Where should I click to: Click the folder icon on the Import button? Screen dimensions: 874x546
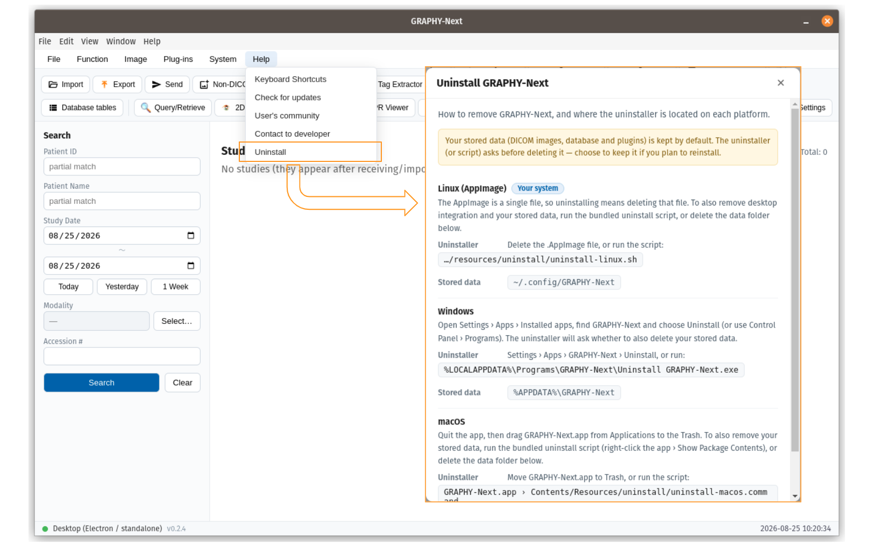click(x=53, y=84)
